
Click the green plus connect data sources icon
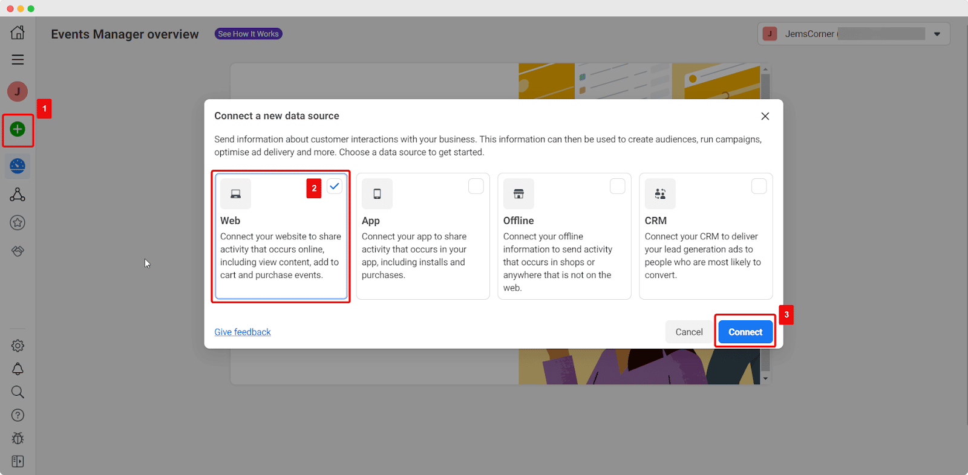coord(18,129)
